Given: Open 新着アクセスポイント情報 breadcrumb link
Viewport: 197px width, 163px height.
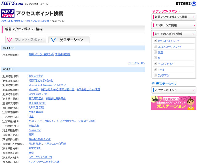Looking at the screenshot, I should click(38, 21).
